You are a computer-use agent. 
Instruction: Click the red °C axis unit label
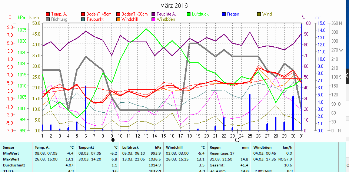point(9,17)
